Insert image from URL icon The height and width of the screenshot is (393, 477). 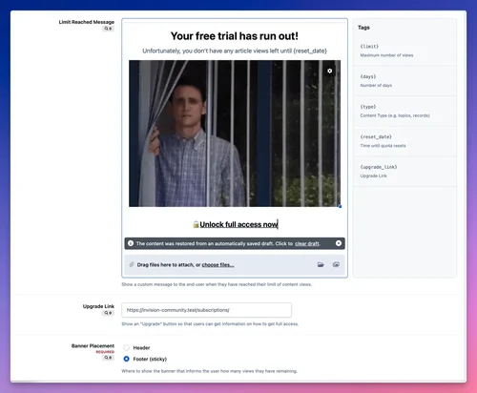click(336, 264)
